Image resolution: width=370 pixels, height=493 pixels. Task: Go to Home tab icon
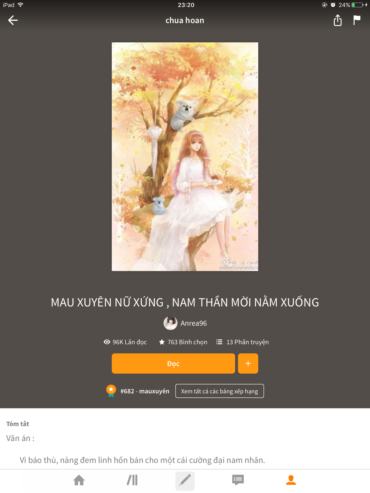point(79,480)
